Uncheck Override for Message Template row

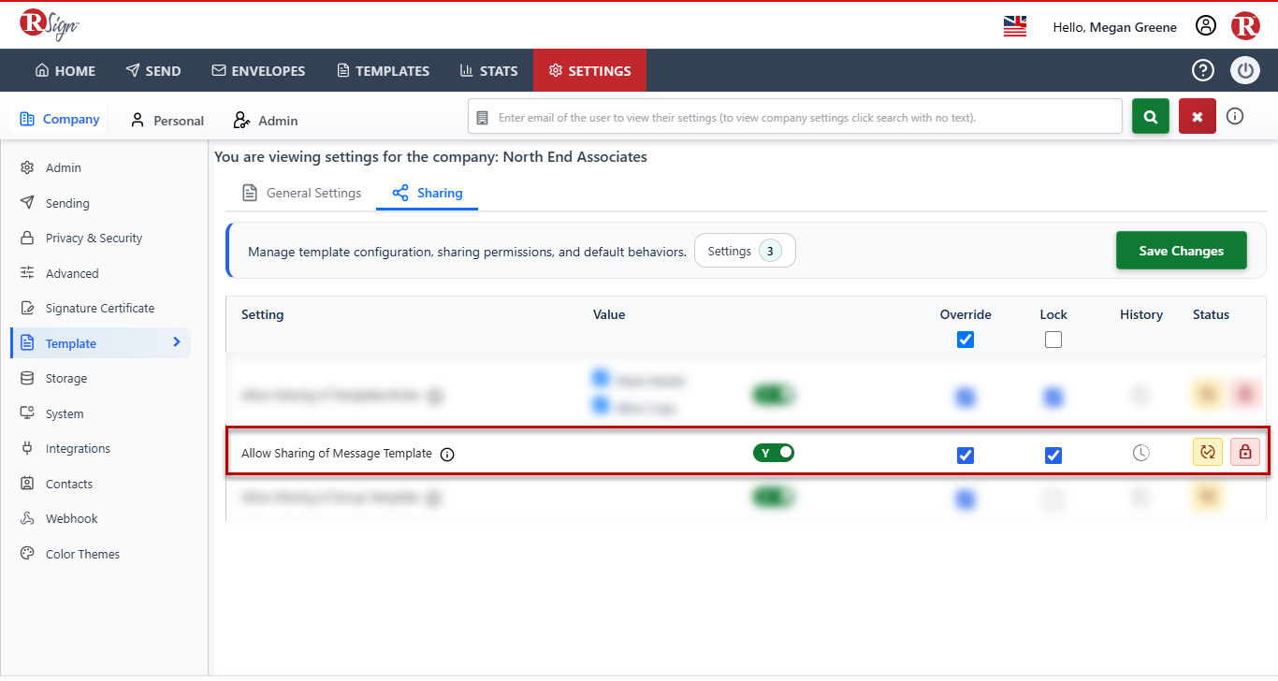point(966,456)
